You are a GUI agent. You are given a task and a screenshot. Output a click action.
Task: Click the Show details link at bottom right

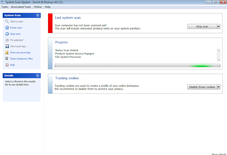pos(219,154)
